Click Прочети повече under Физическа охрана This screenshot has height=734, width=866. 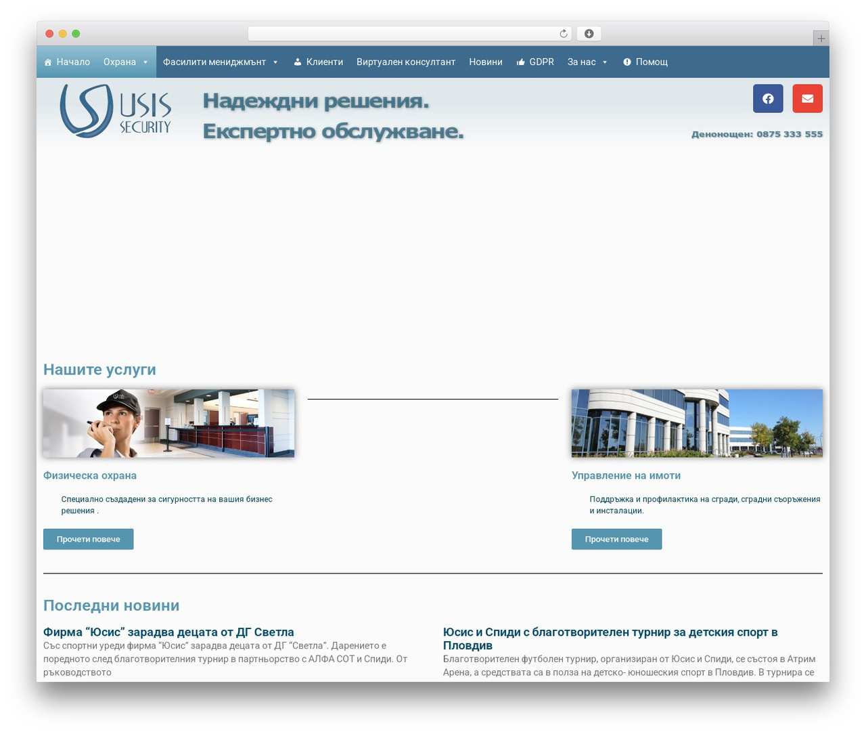tap(89, 539)
